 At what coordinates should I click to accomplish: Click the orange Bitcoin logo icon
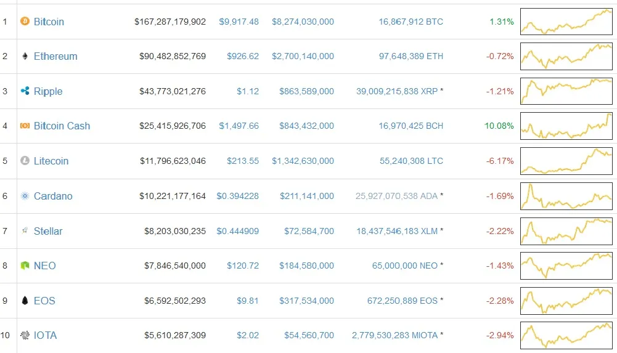(25, 21)
